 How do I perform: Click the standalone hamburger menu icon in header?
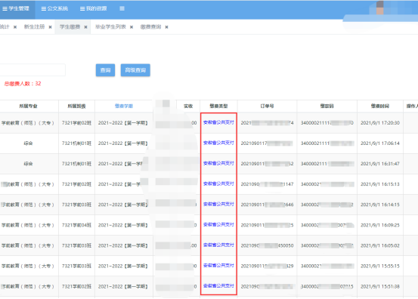coord(122,8)
